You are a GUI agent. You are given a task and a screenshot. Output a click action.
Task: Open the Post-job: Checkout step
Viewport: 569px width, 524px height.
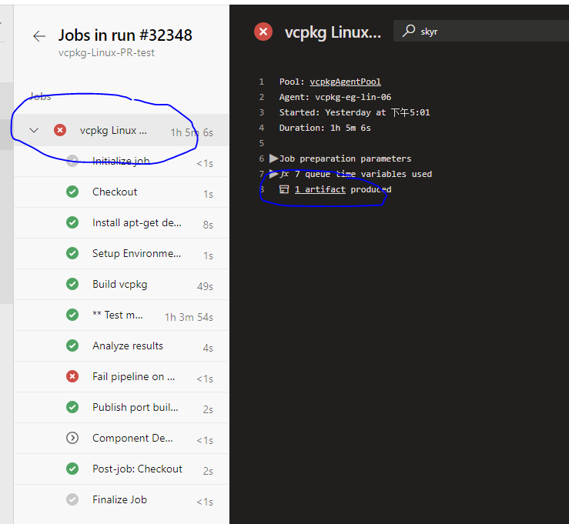pyautogui.click(x=121, y=469)
